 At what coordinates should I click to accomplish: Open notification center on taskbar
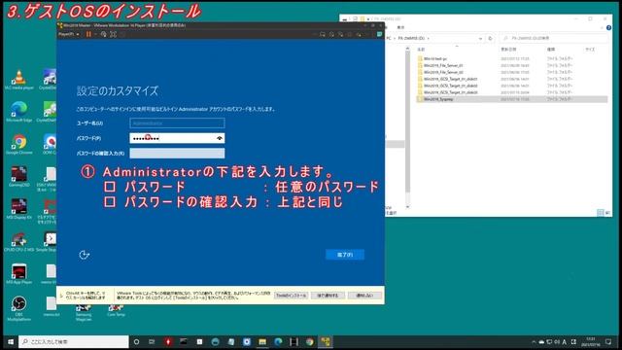(608, 341)
